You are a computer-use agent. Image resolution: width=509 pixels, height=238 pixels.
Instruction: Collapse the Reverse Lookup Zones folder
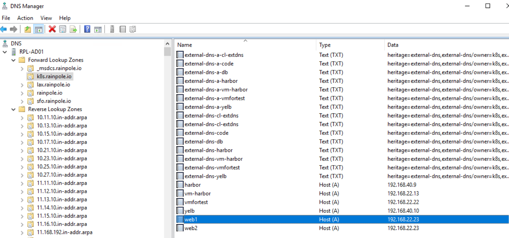pyautogui.click(x=13, y=109)
